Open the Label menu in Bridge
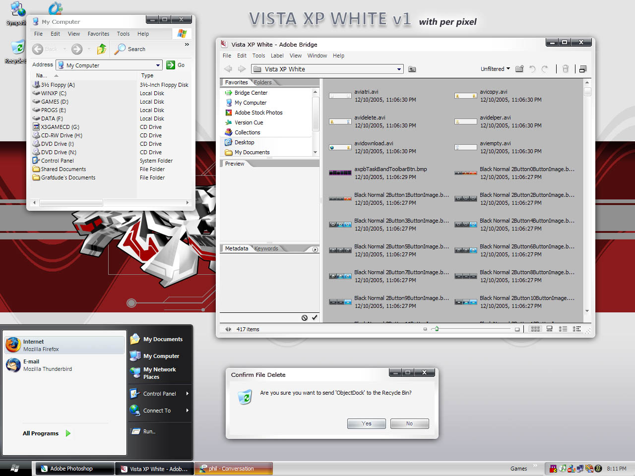This screenshot has height=476, width=635. [277, 56]
